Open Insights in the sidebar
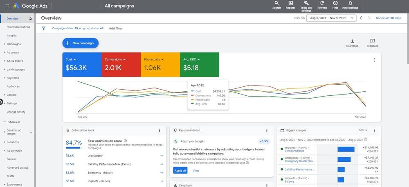This screenshot has width=409, height=187. click(12, 35)
